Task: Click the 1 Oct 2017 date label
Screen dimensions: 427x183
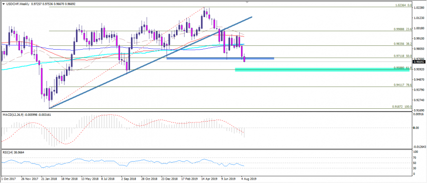Action: click(x=8, y=179)
